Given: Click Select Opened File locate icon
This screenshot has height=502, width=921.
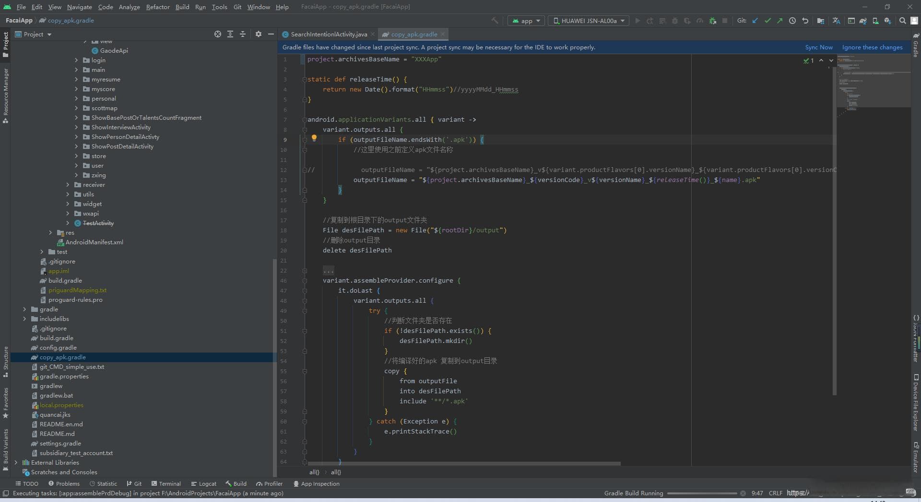Looking at the screenshot, I should [218, 34].
